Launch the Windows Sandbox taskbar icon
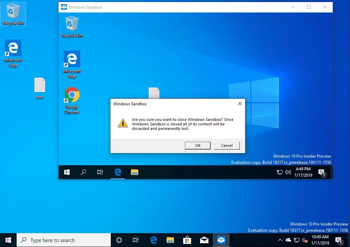This screenshot has height=247, width=350. pyautogui.click(x=221, y=240)
